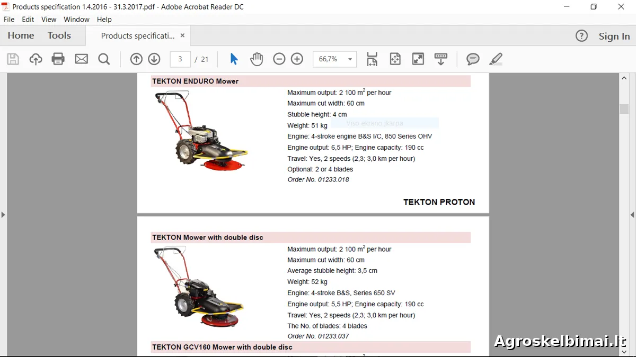Zoom in with plus icon

297,59
